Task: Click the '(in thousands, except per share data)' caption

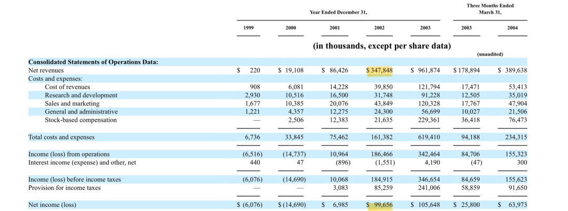Action: click(382, 46)
